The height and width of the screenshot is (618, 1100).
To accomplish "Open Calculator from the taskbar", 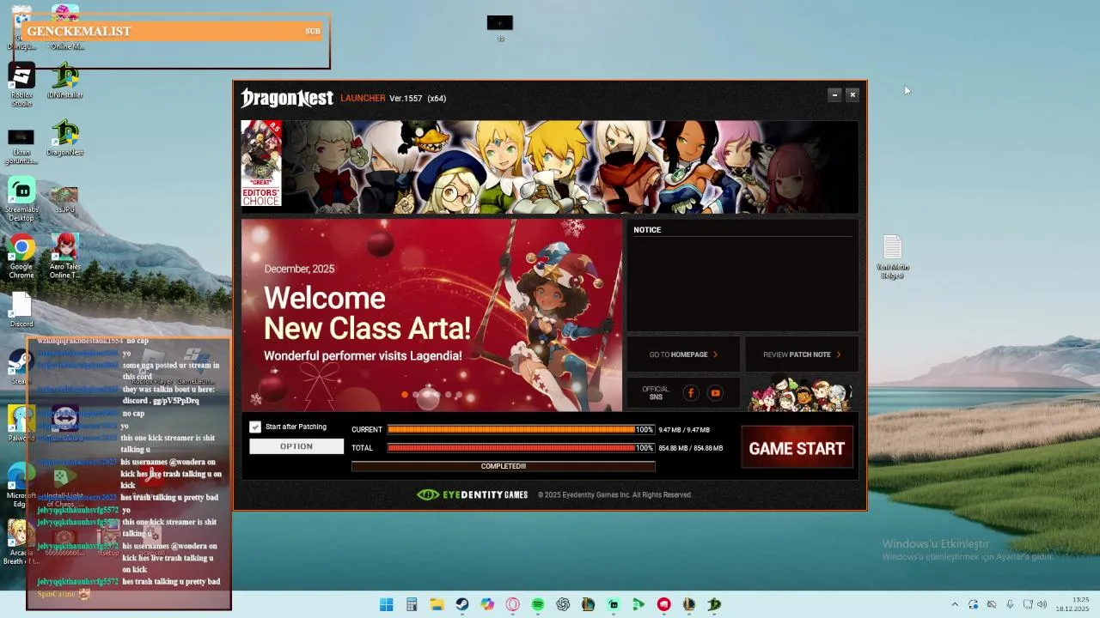I will tap(412, 604).
